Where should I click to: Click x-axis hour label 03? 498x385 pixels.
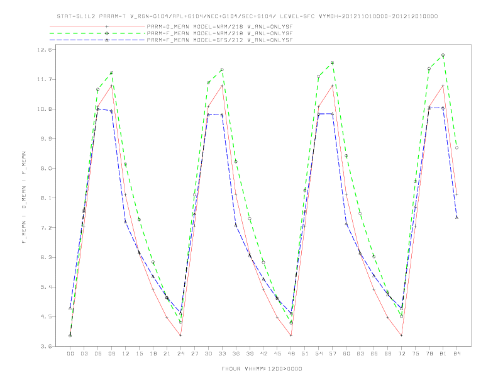coord(84,354)
